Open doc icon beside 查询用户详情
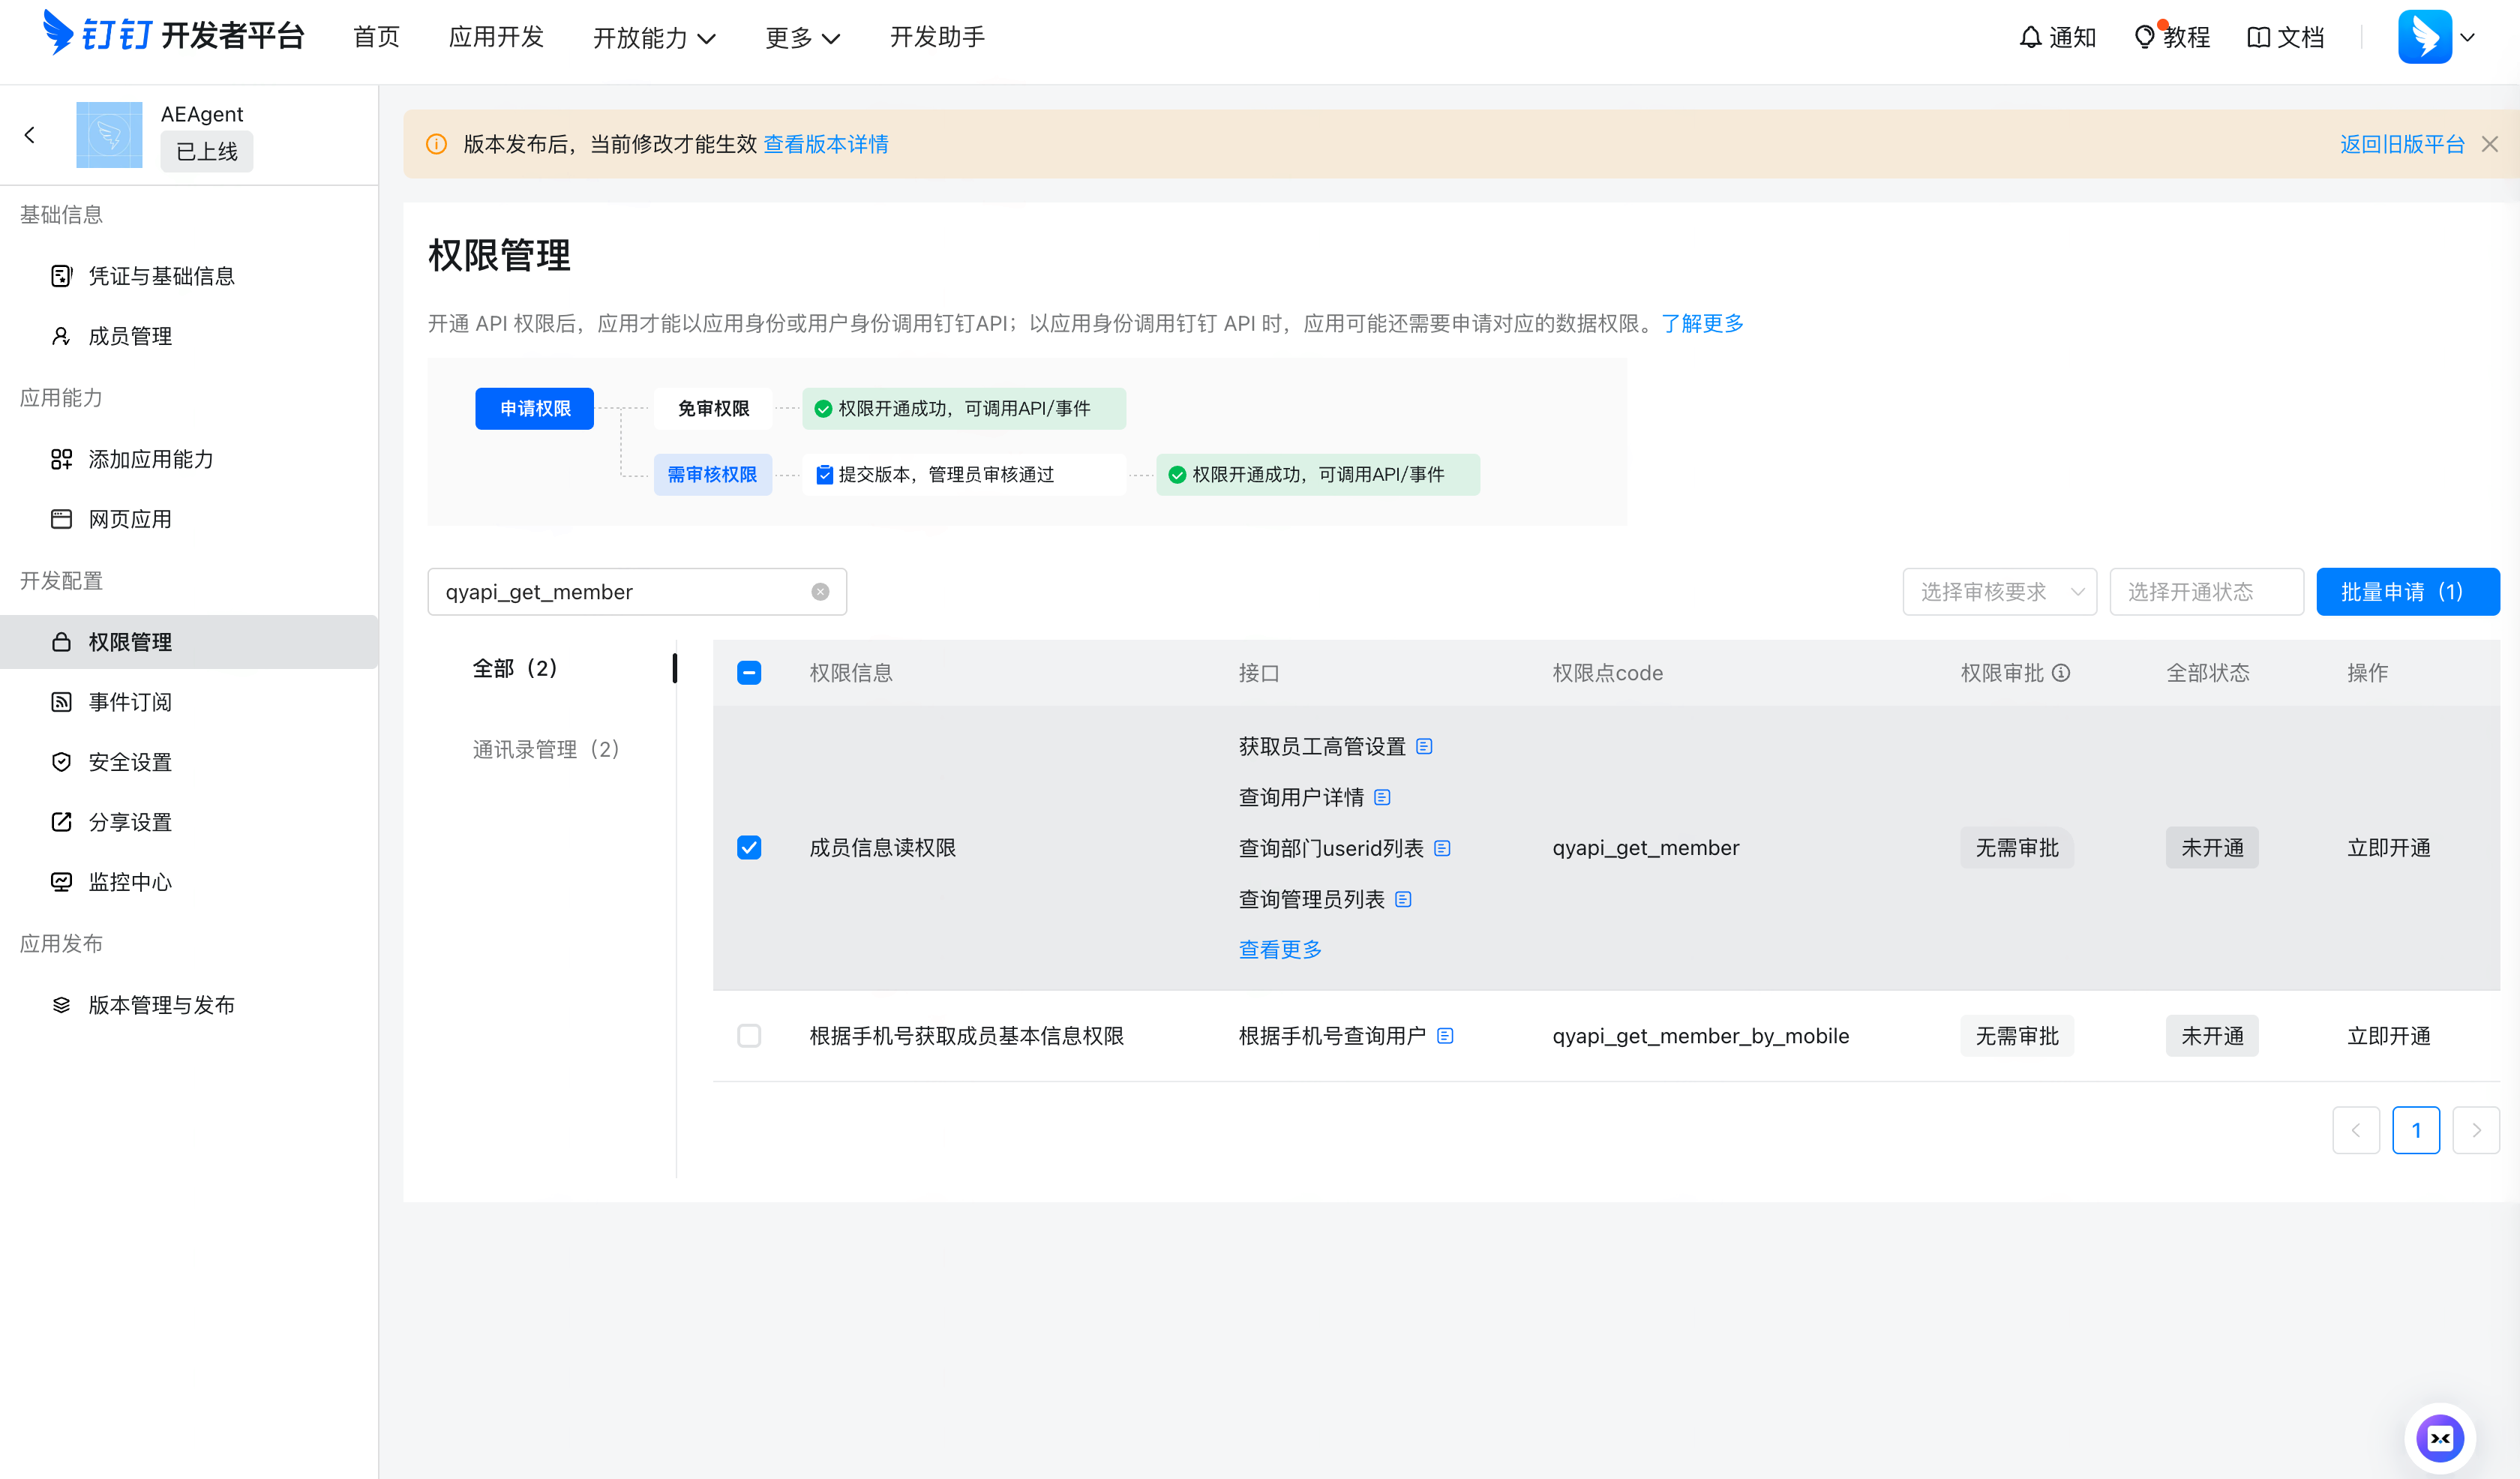Viewport: 2520px width, 1479px height. [x=1382, y=797]
